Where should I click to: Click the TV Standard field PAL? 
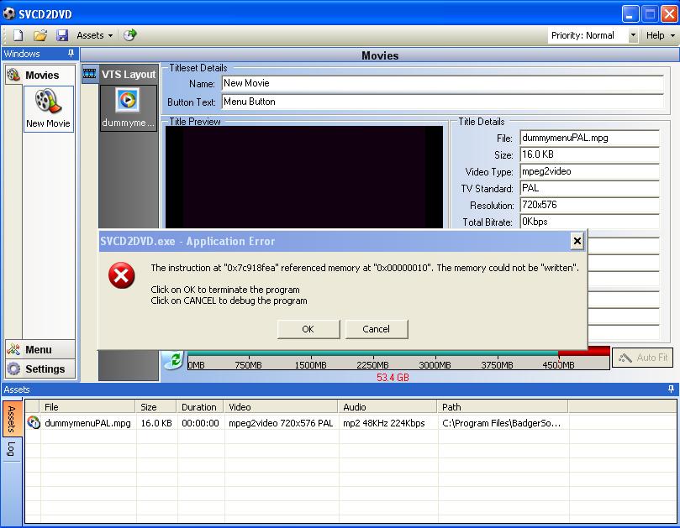[x=589, y=188]
